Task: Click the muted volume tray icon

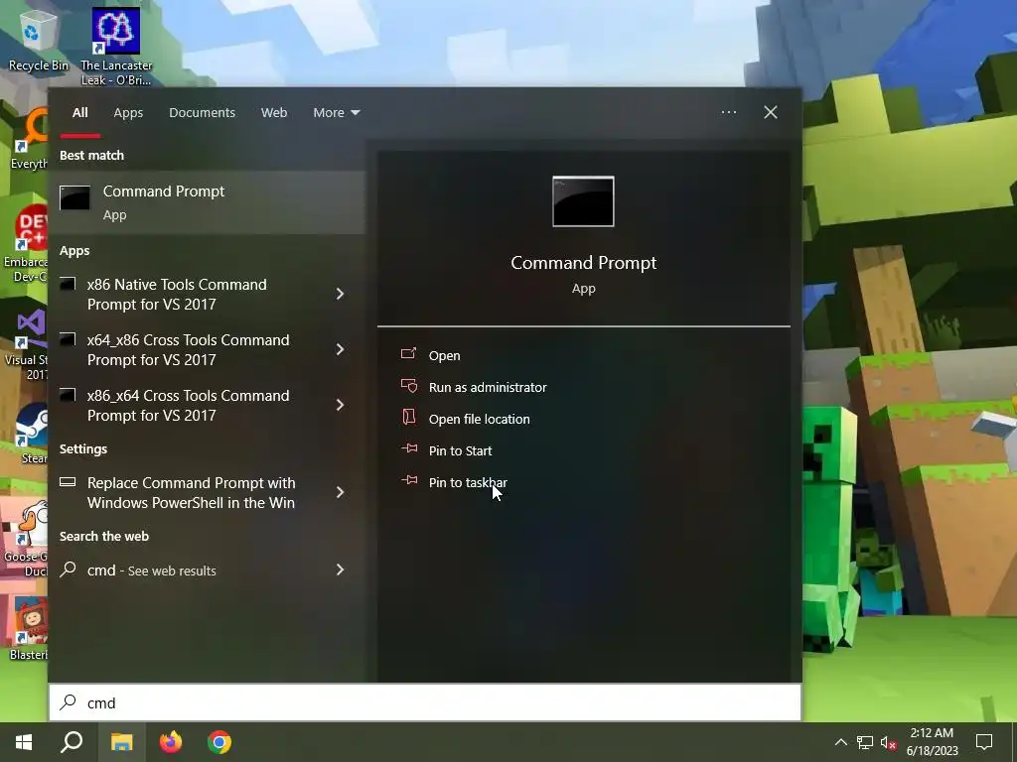Action: pos(888,742)
